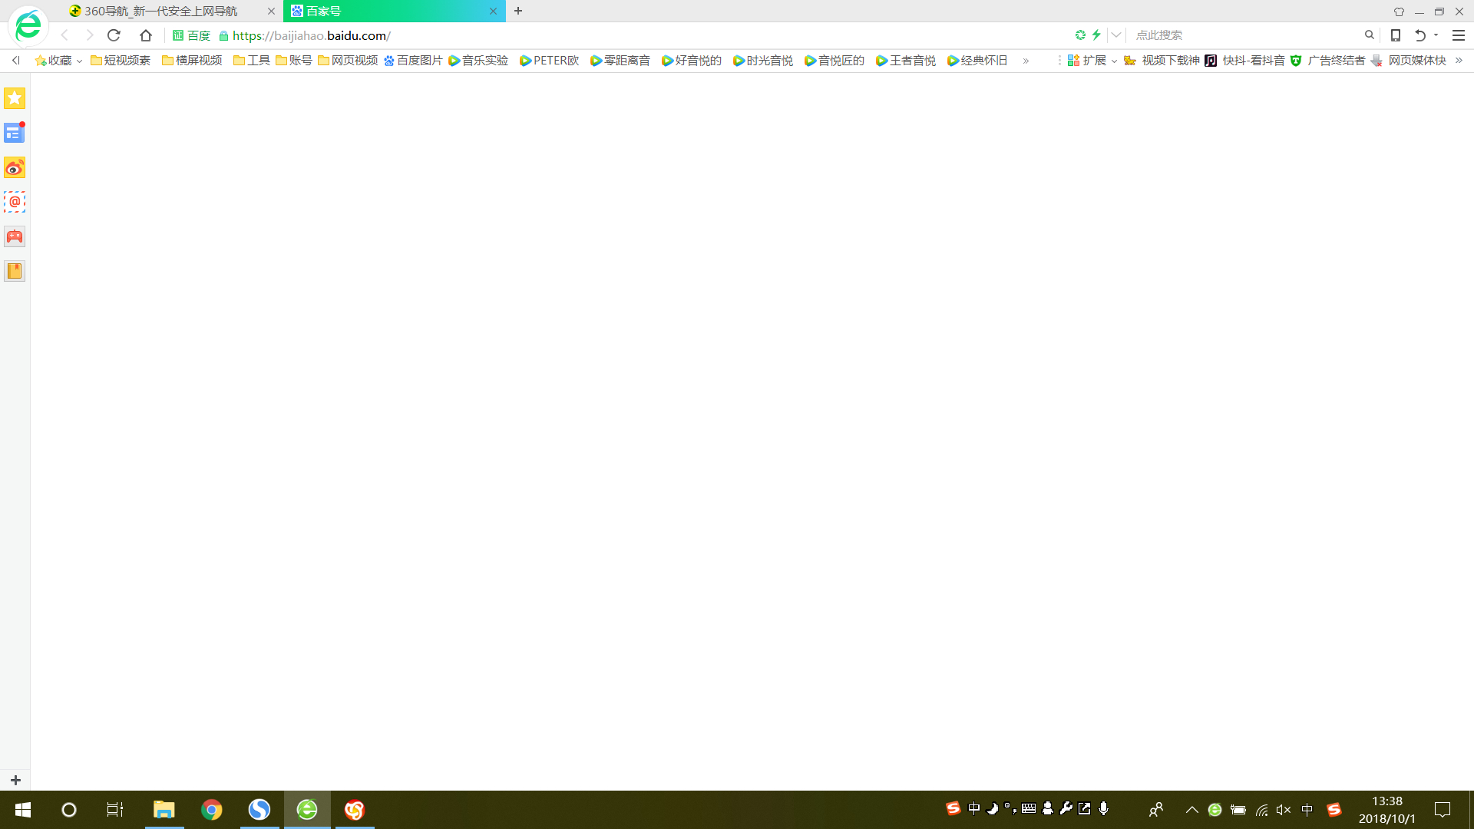The image size is (1474, 829).
Task: Show more bookmarks via double chevron
Action: tap(1026, 61)
